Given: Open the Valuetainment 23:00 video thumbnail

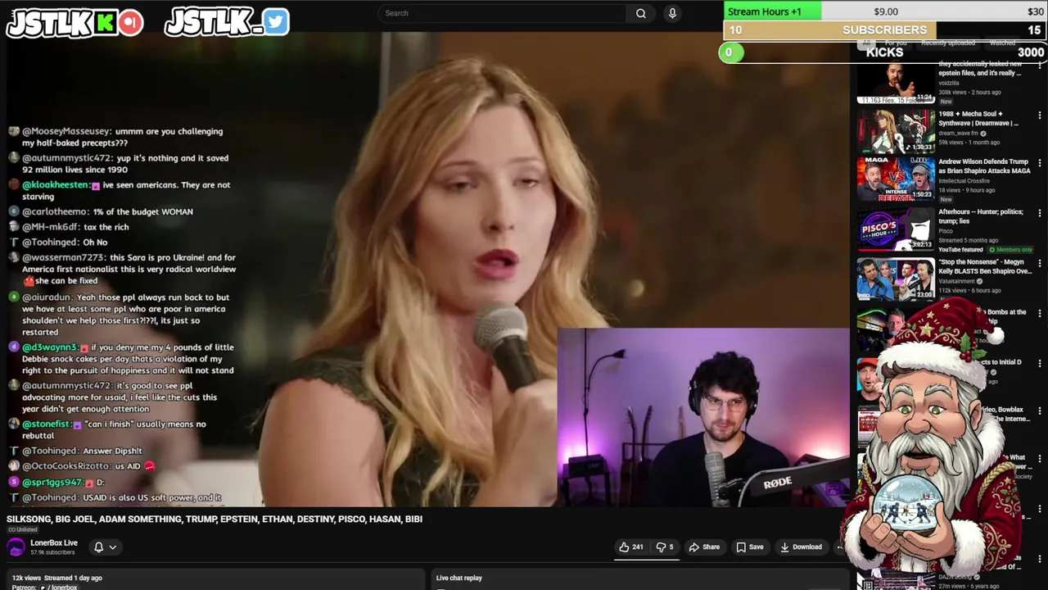Looking at the screenshot, I should click(896, 279).
